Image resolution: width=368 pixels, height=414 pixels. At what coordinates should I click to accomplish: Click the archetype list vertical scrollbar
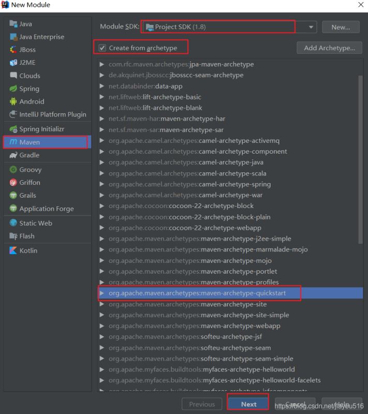click(360, 155)
